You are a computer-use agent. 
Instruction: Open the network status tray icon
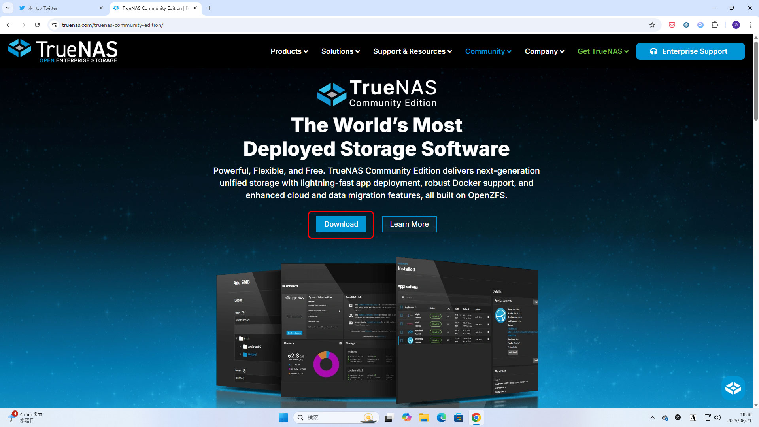tap(708, 418)
